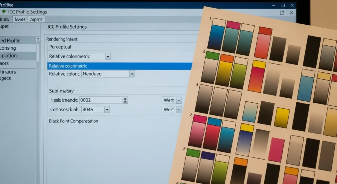Viewport: 337px width, 184px height.
Task: Switch to the Aipms tab
Action: pos(36,19)
